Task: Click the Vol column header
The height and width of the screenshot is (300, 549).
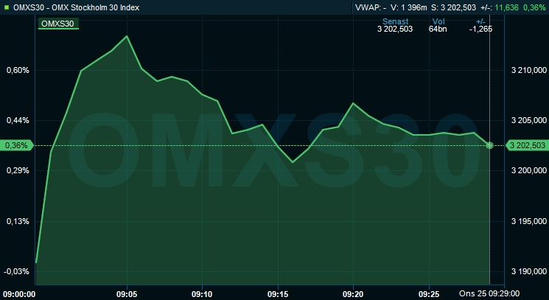Action: [x=438, y=21]
